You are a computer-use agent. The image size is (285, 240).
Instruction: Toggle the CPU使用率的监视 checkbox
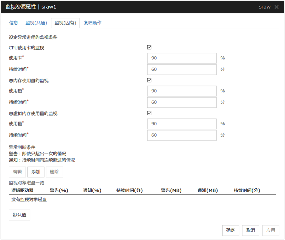[149, 47]
